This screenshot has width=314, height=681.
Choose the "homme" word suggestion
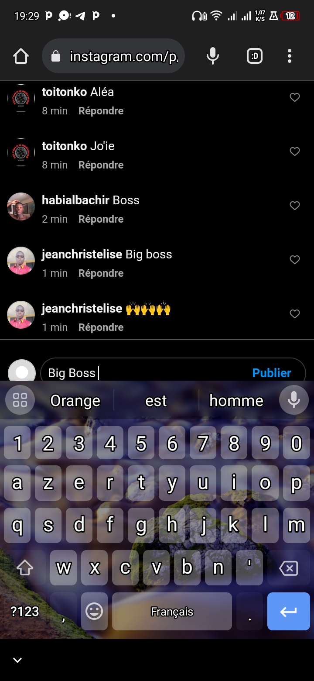[x=236, y=400]
